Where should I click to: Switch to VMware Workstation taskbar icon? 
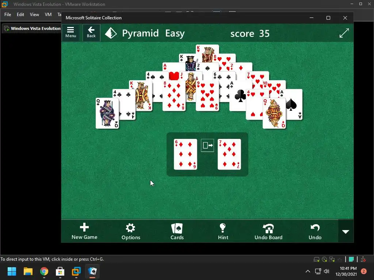[x=76, y=271]
